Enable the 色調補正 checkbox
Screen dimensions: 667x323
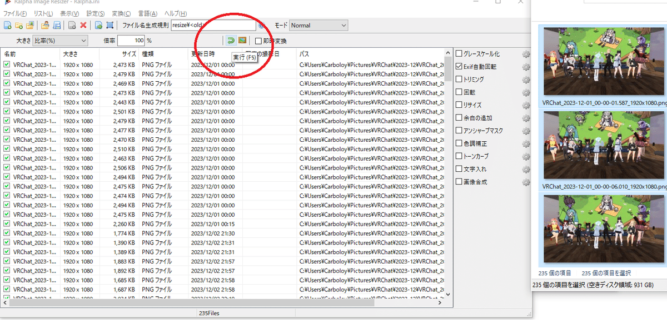[x=459, y=143]
